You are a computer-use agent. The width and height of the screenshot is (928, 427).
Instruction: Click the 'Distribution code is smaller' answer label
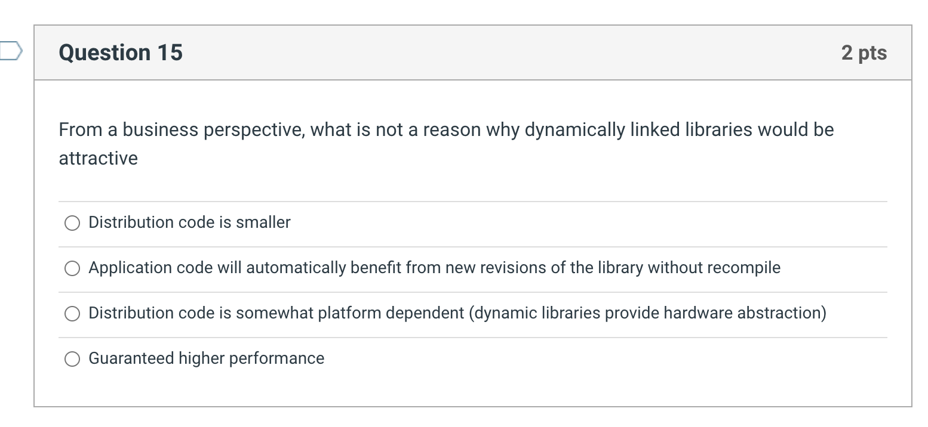pos(189,222)
